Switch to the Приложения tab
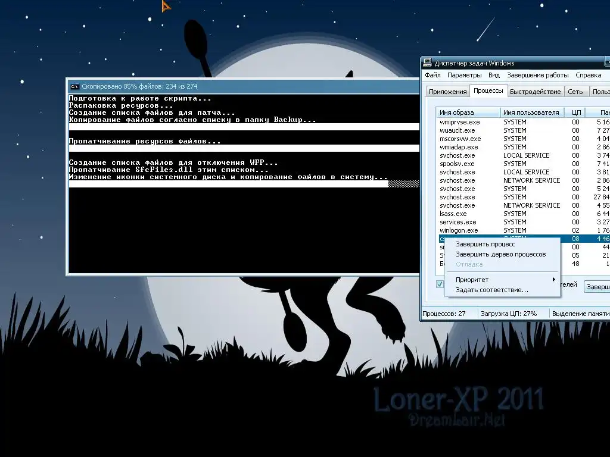 tap(448, 92)
